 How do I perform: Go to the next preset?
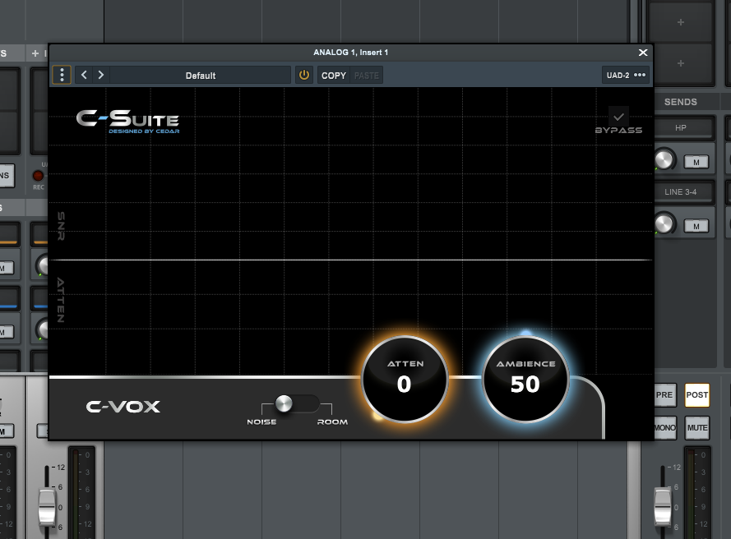coord(101,75)
